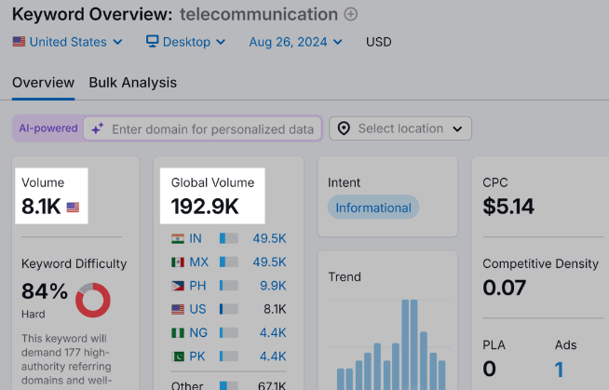Expand the Aug 26, 2024 date selector
This screenshot has height=390, width=609.
tap(295, 42)
